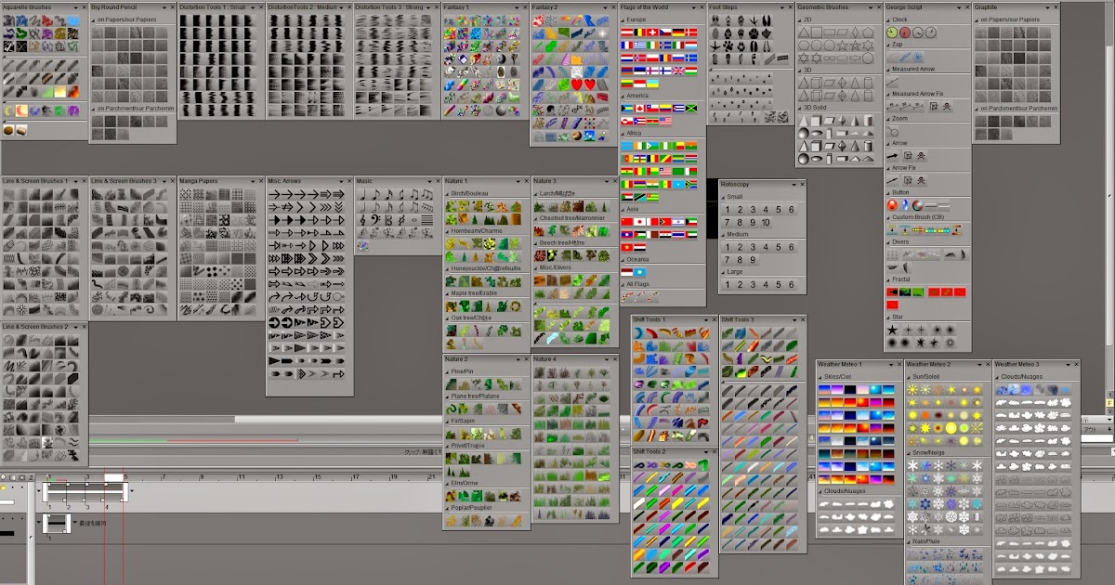Screen dimensions: 1115x585
Task: Select the crescent moon brush in Aquarelle Brushes
Action: click(9, 110)
